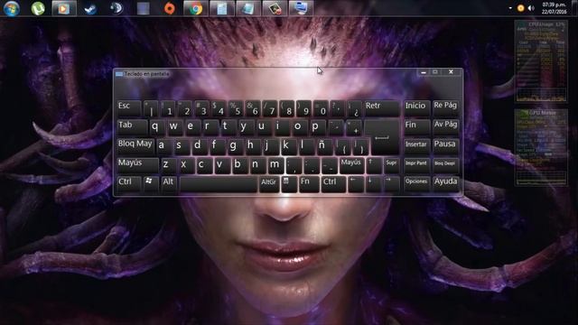Click the space bar key
578x325 pixels.
tap(219, 184)
